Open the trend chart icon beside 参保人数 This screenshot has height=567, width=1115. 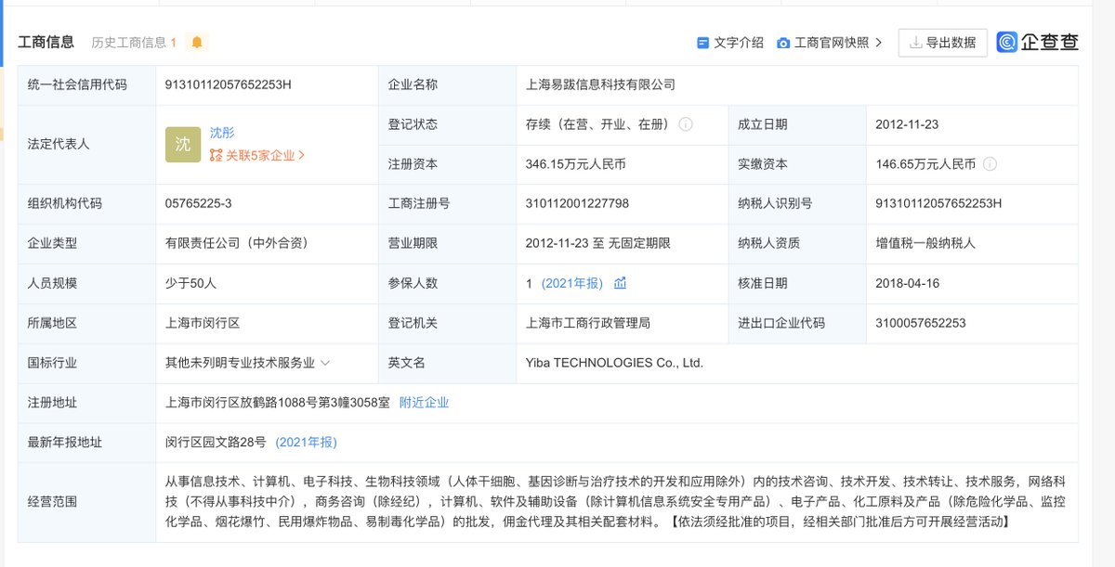click(x=619, y=283)
